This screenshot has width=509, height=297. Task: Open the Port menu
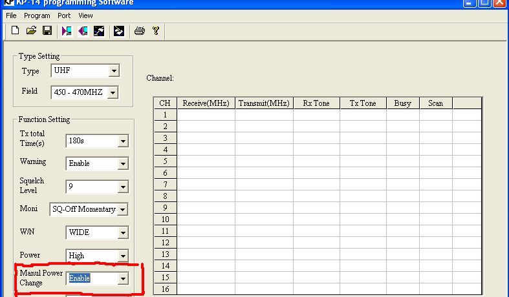click(64, 15)
